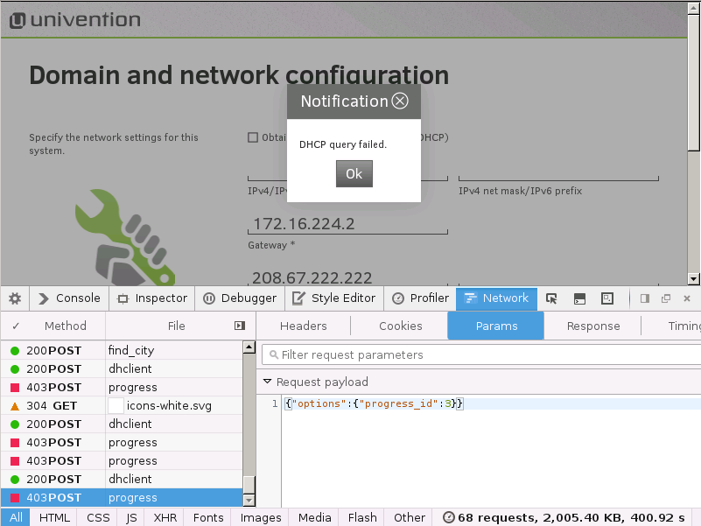Screen dimensions: 701x526
Task: Click the pick element from page icon
Action: 551,298
